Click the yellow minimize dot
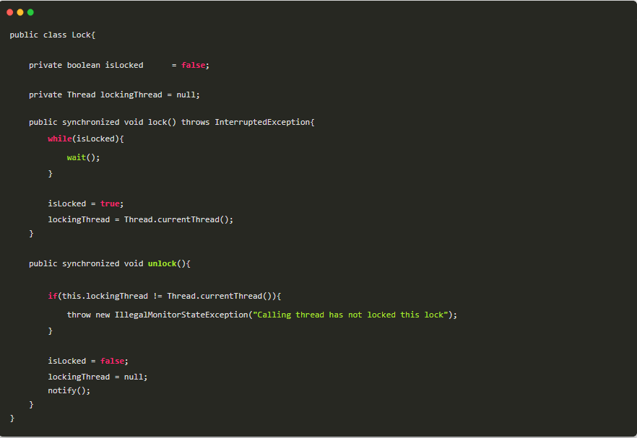The height and width of the screenshot is (438, 637). click(x=20, y=12)
